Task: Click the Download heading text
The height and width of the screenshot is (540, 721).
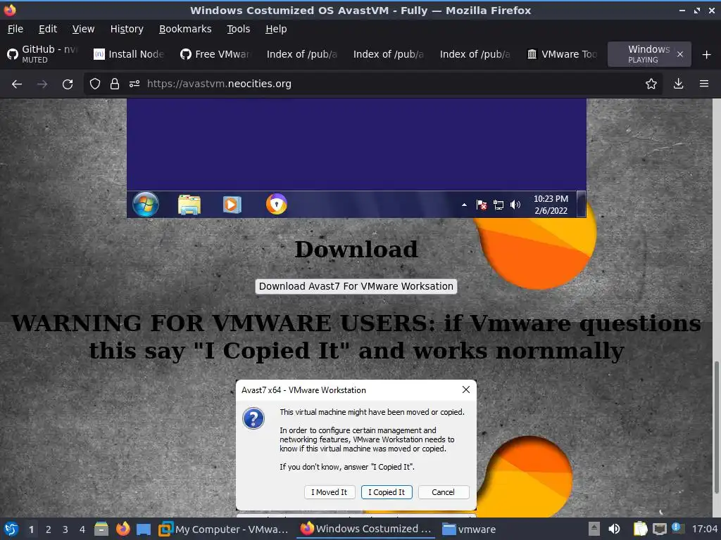Action: (x=356, y=250)
